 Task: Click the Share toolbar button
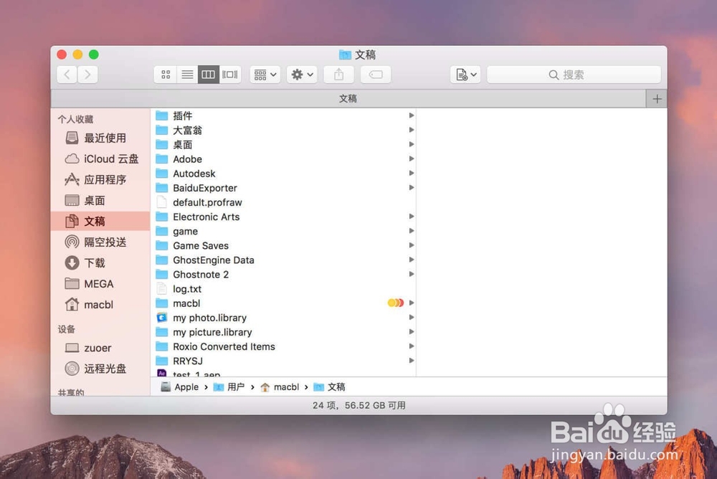click(338, 75)
